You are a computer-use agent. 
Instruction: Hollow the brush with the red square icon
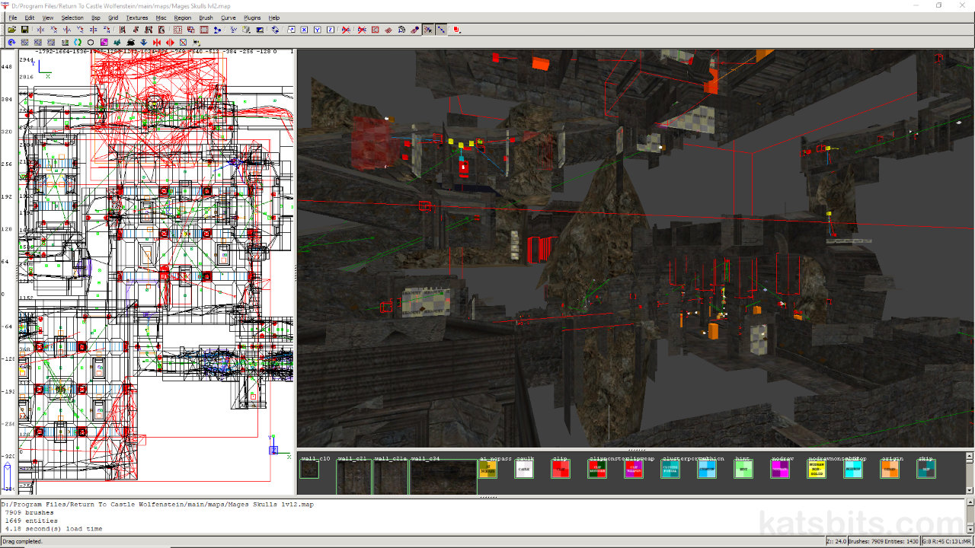coord(204,30)
